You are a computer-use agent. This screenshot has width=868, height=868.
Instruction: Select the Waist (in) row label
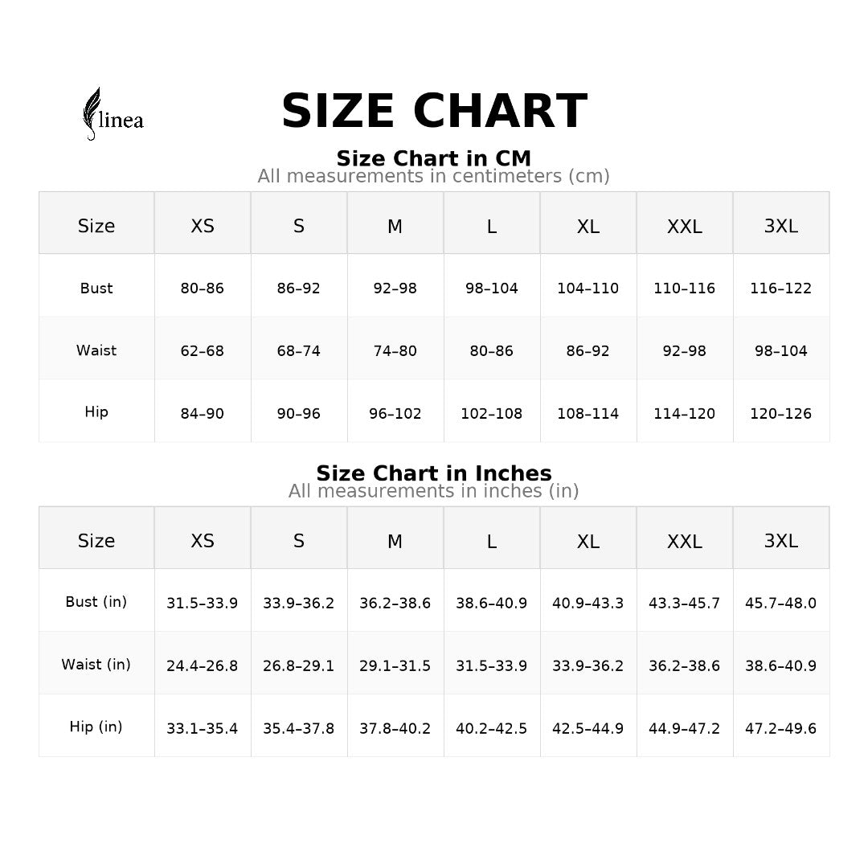96,665
